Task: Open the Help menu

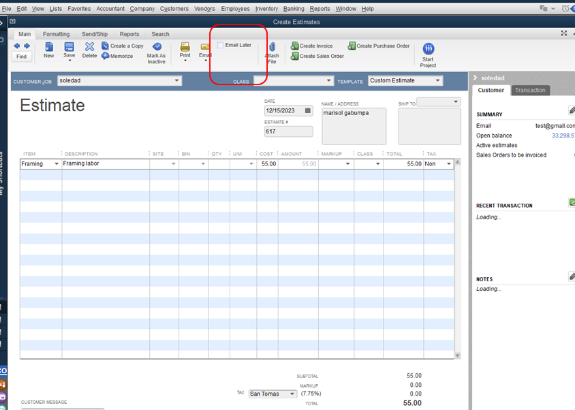Action: [x=367, y=9]
